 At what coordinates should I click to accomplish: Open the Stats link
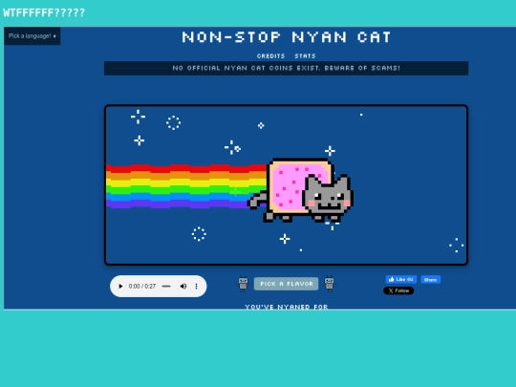[305, 56]
